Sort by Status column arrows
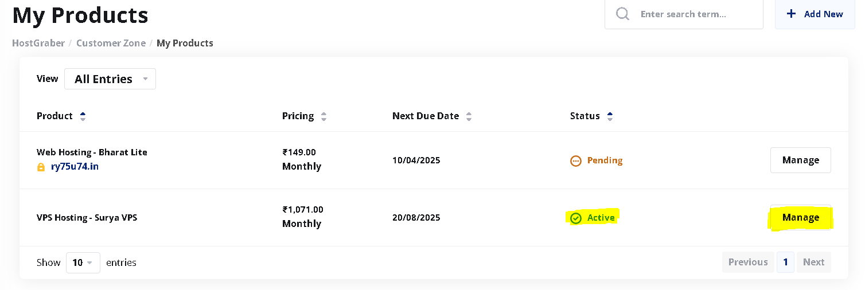 pyautogui.click(x=610, y=116)
